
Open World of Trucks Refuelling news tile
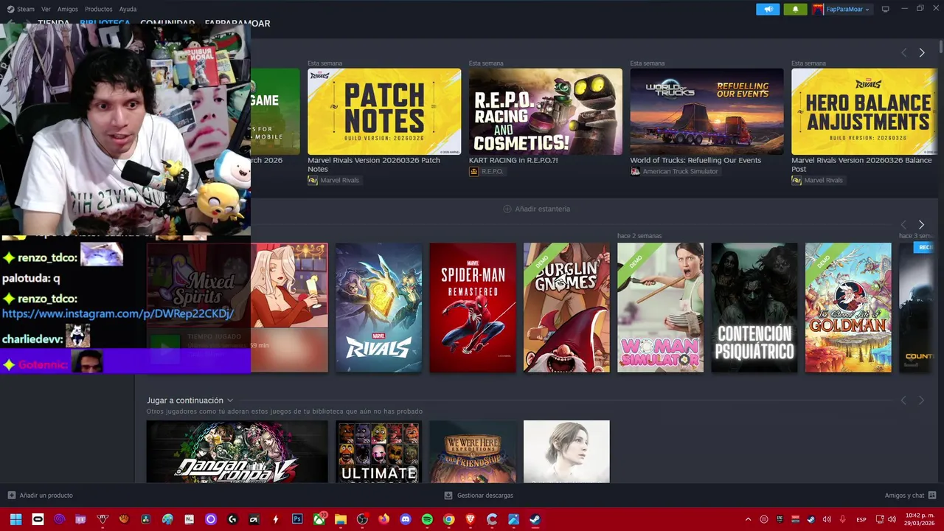point(707,111)
